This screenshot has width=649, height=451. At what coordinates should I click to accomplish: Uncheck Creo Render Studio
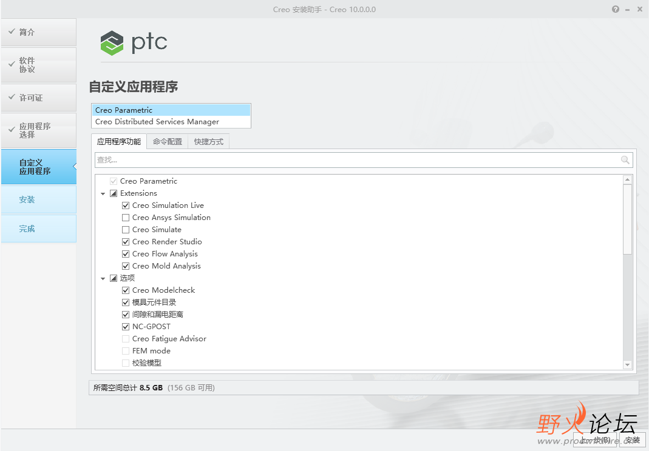click(126, 242)
